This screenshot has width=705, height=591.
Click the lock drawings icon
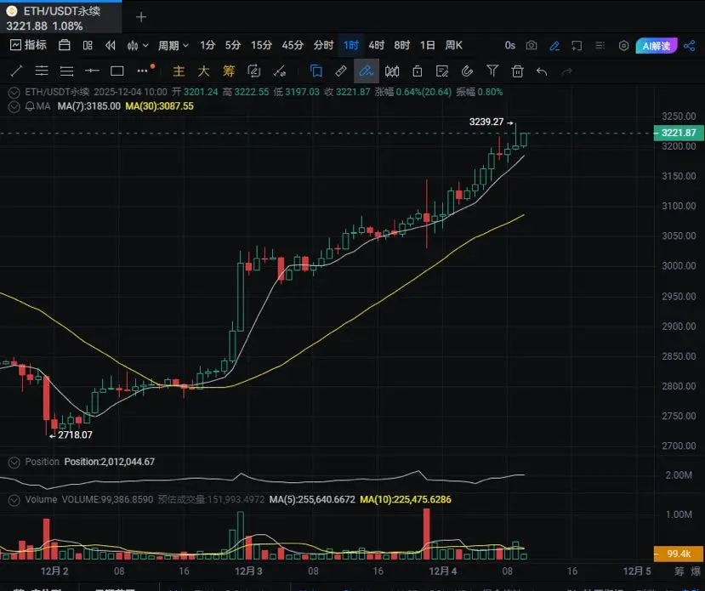click(x=418, y=71)
